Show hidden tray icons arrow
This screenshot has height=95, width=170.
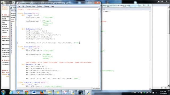138,93
